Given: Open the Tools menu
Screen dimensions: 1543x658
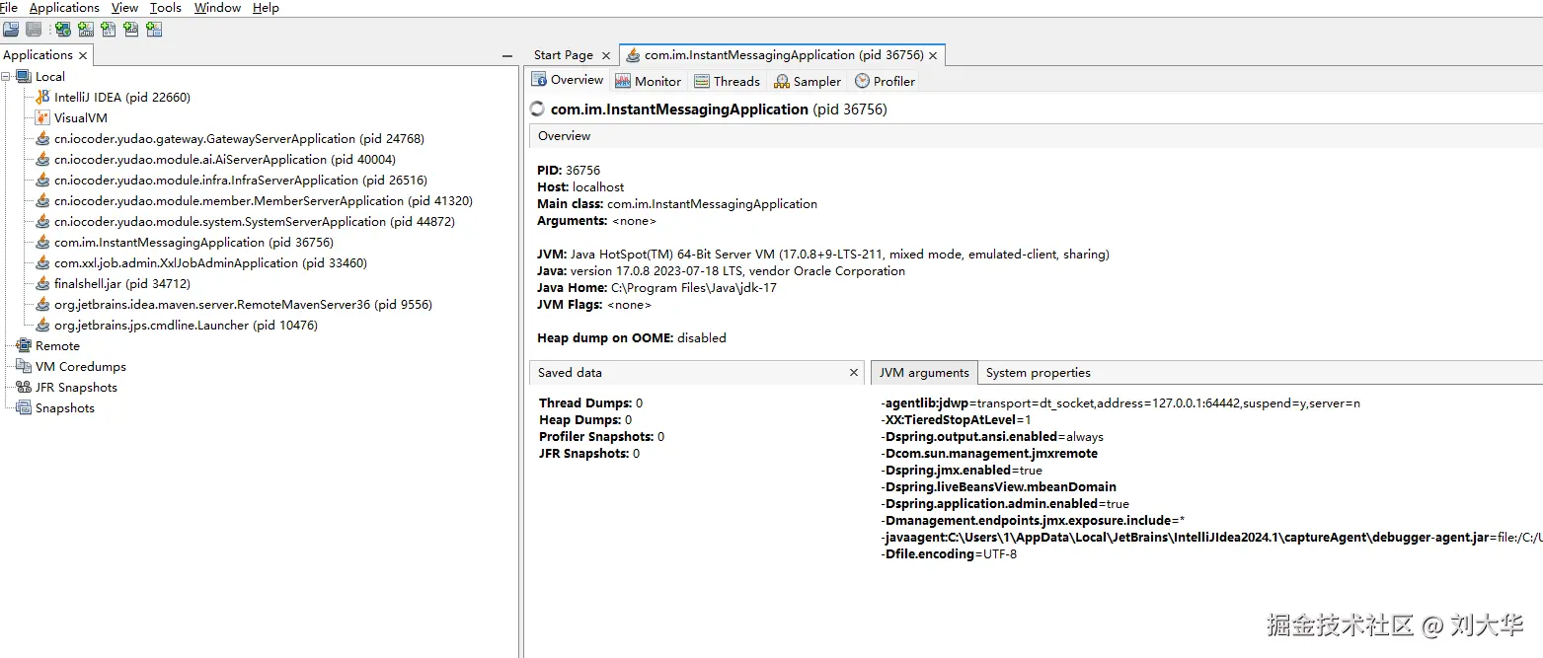Looking at the screenshot, I should click(x=166, y=8).
